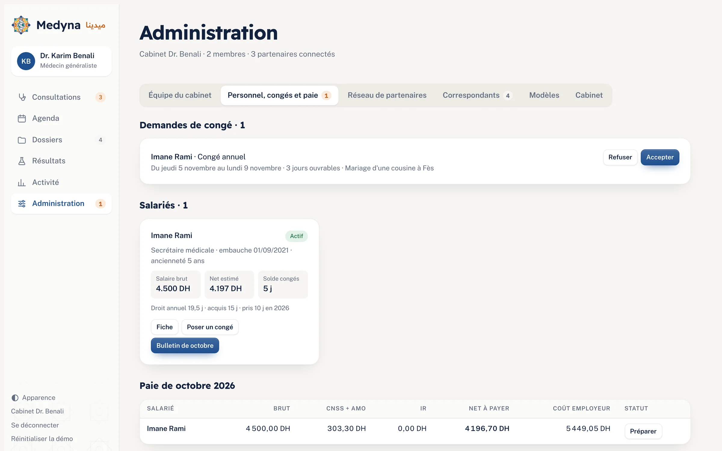This screenshot has height=451, width=722.
Task: Open Dossiers in the sidebar
Action: (61, 140)
